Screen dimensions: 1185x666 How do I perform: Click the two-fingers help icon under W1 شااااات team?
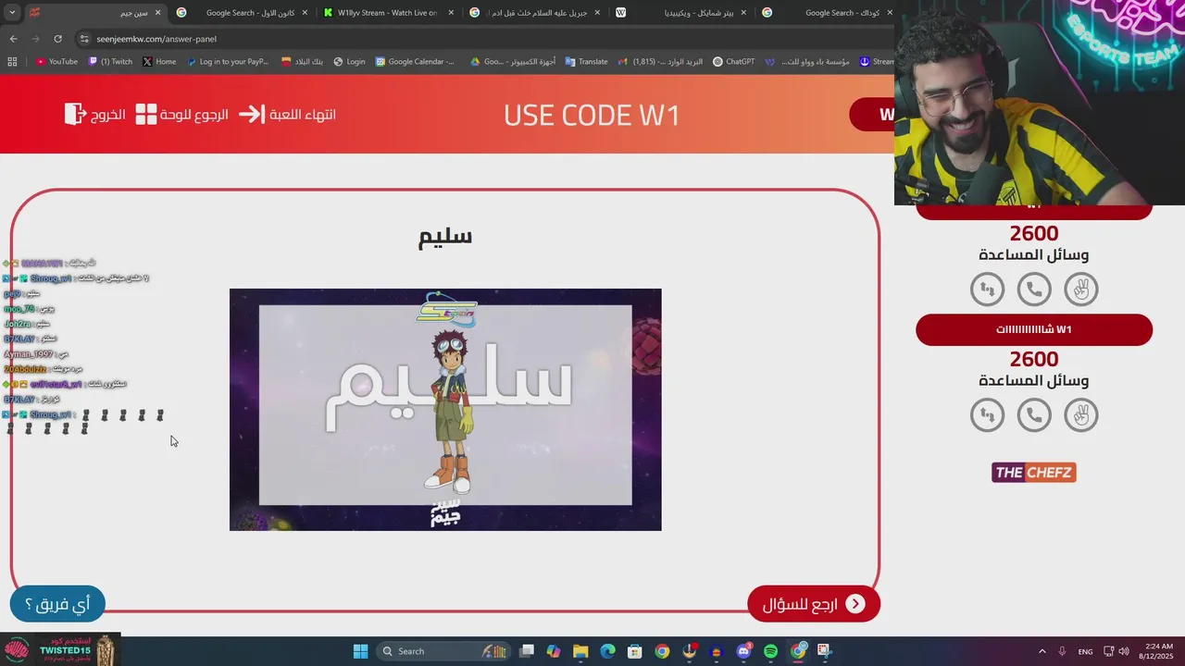point(1080,415)
